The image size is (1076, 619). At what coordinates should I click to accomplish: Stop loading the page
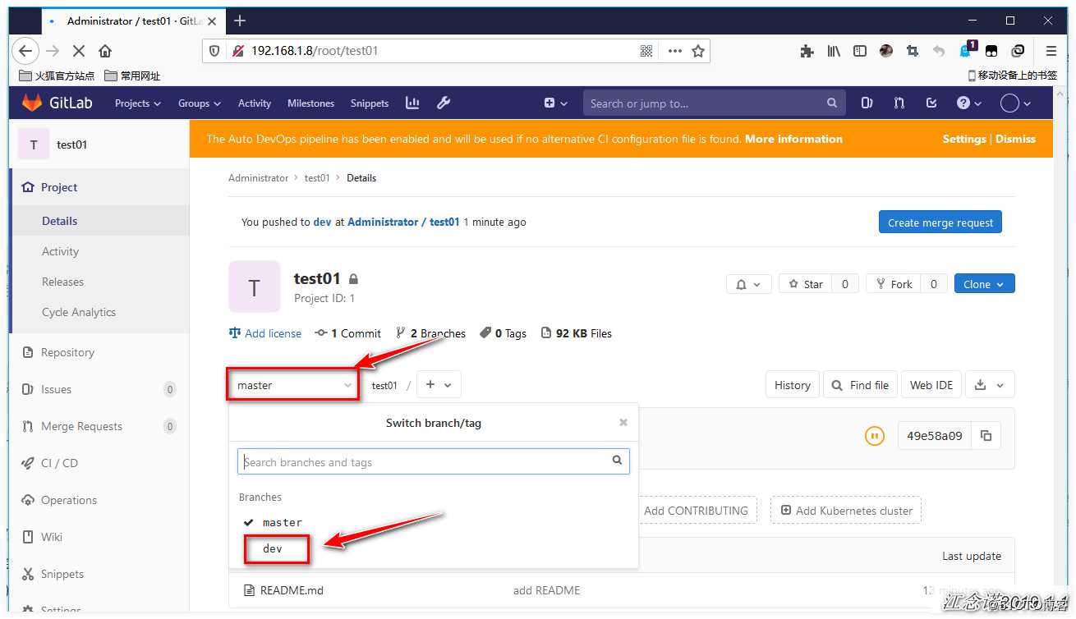click(x=79, y=51)
